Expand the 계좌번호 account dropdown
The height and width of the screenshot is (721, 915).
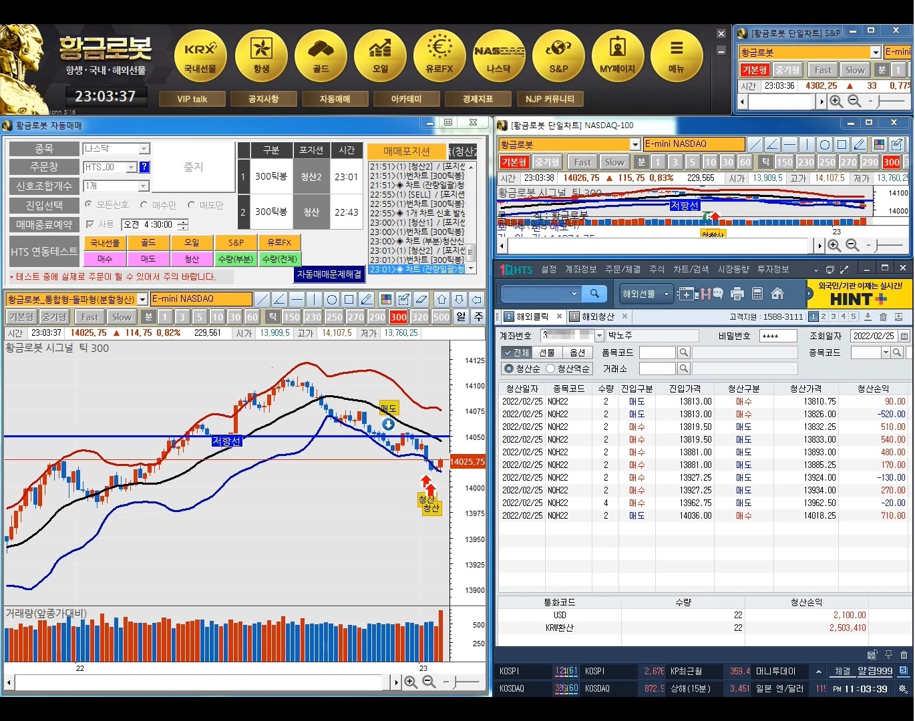coord(599,336)
